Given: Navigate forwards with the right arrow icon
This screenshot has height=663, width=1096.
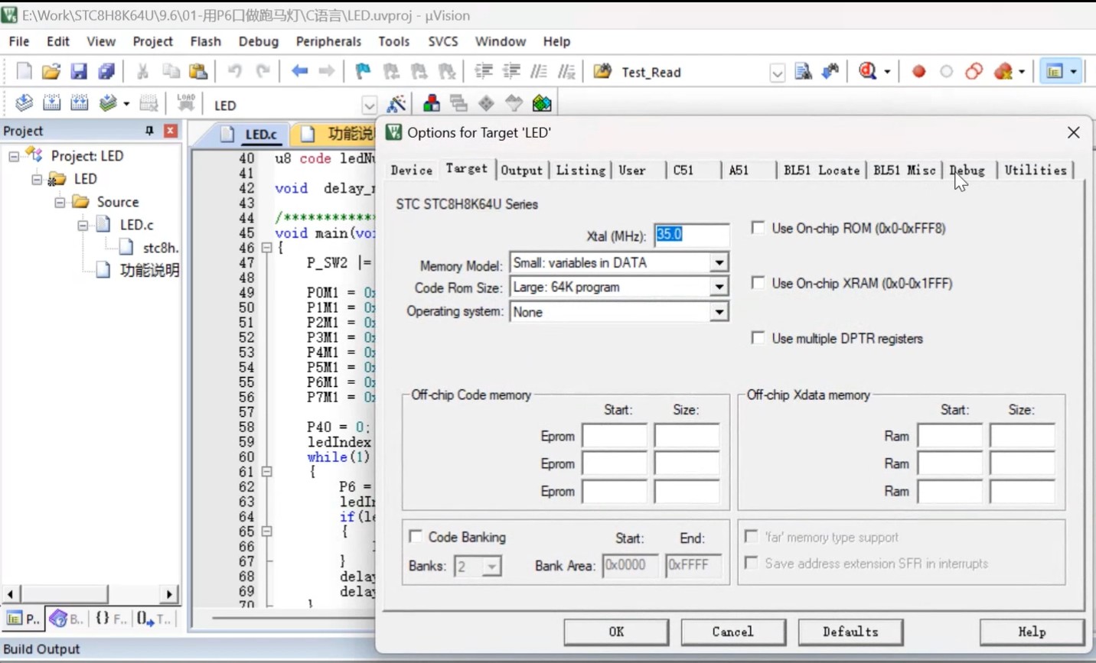Looking at the screenshot, I should [327, 71].
